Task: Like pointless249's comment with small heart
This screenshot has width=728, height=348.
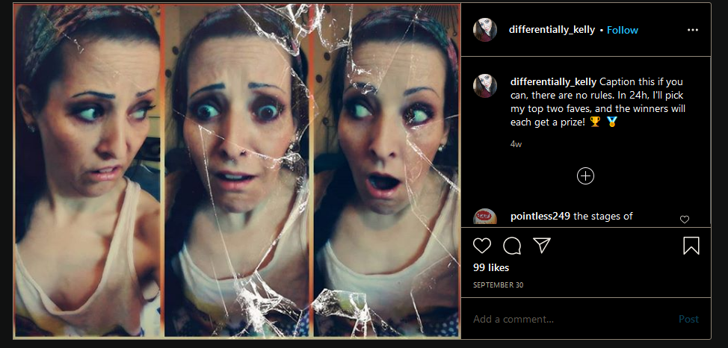Action: pos(685,220)
